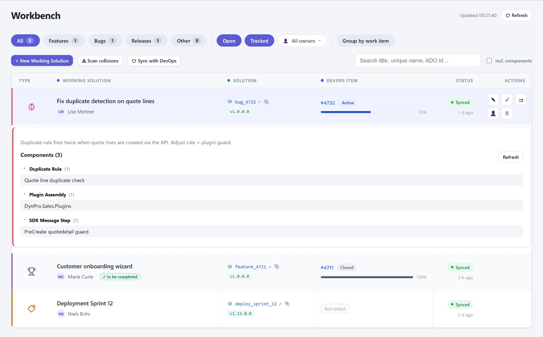Click the MC avatar for Marie Curie
The image size is (543, 337).
point(61,277)
